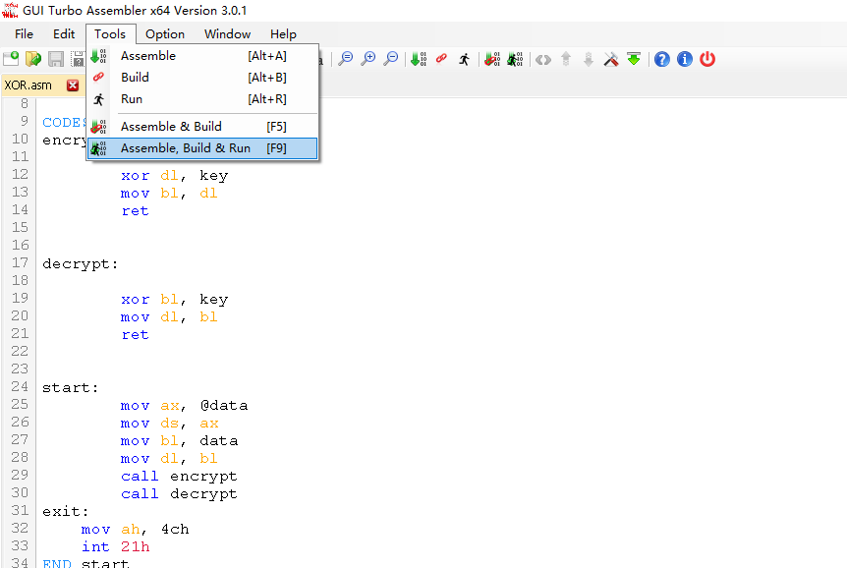Choose Assemble, Build & Run [F9] menu entry
The height and width of the screenshot is (568, 847).
pos(202,148)
